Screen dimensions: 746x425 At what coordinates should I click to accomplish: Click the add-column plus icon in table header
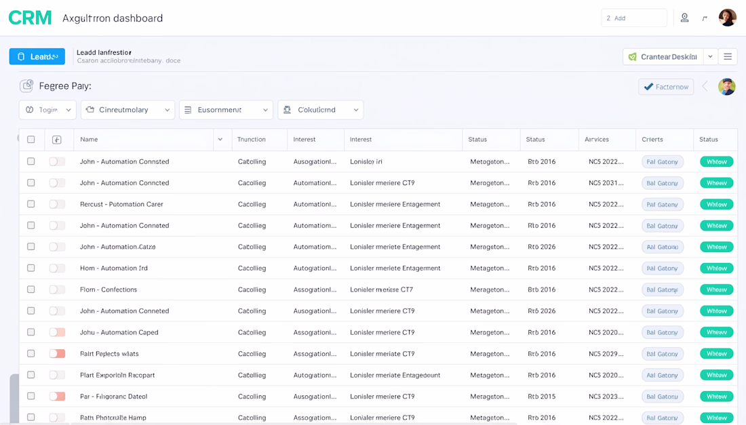[x=56, y=139]
